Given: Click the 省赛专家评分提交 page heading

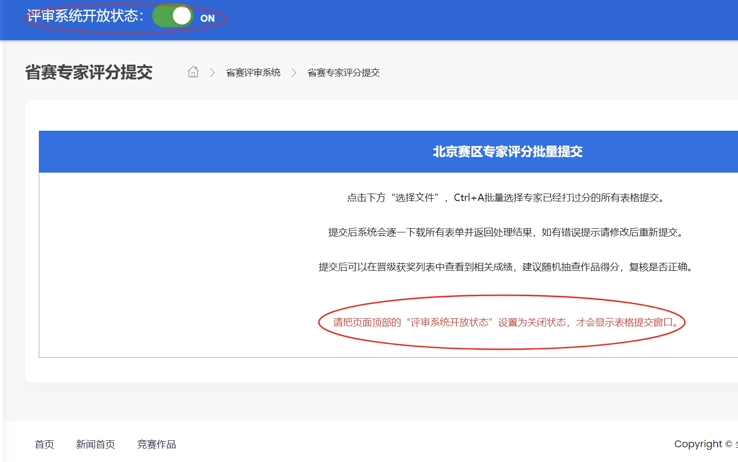Looking at the screenshot, I should click(89, 72).
